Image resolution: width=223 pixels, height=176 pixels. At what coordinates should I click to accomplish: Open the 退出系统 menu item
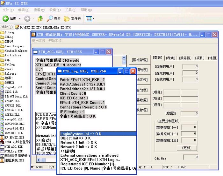click(x=39, y=41)
